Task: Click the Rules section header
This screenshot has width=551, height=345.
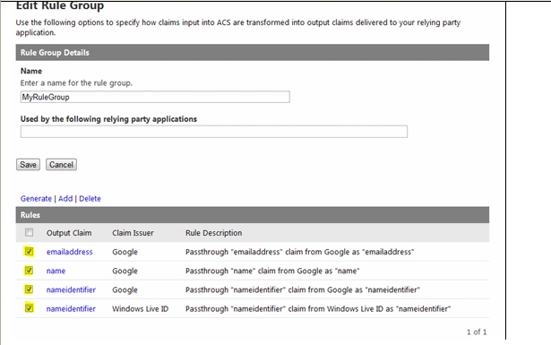Action: click(x=253, y=215)
